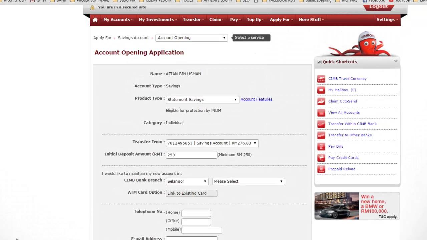Image resolution: width=427 pixels, height=240 pixels.
Task: Click the Logout button
Action: [379, 7]
